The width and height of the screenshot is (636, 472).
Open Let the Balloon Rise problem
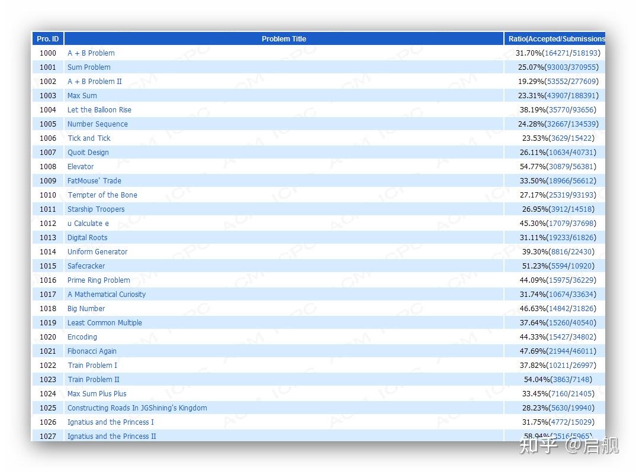coord(99,110)
